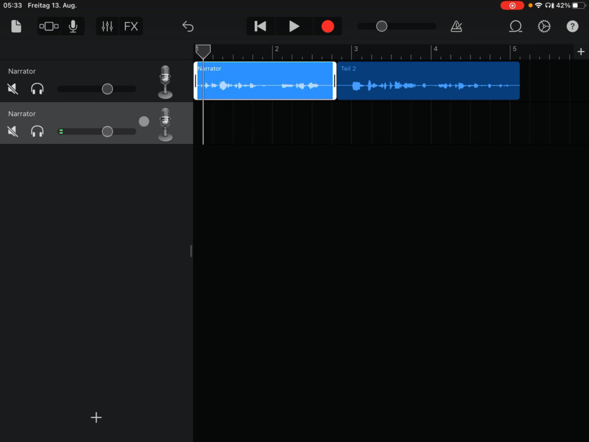Image resolution: width=589 pixels, height=442 pixels.
Task: Adjust the master volume slider
Action: [381, 26]
